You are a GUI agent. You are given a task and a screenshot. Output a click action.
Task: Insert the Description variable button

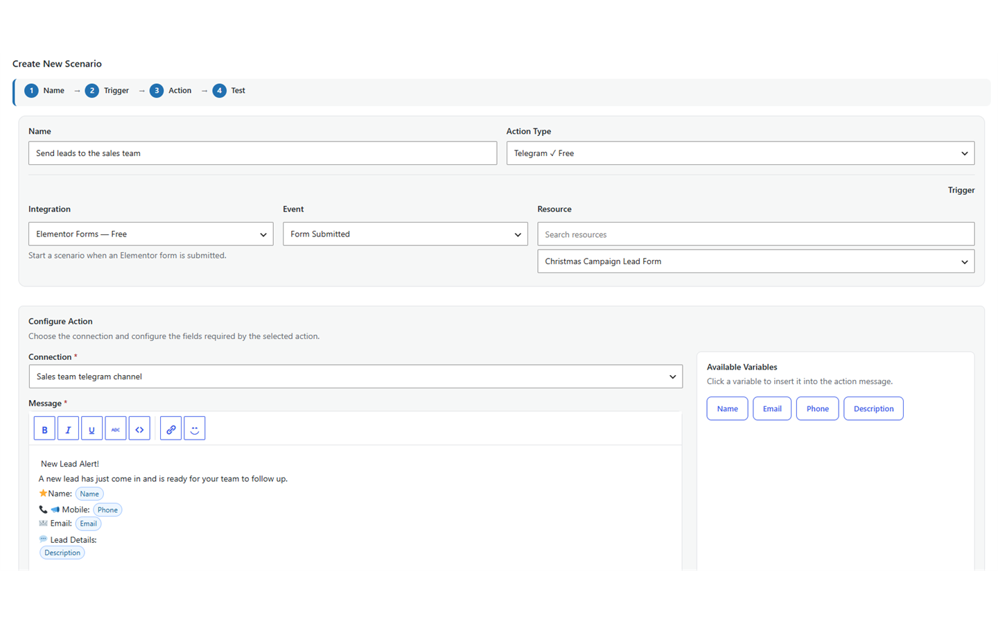click(x=873, y=408)
